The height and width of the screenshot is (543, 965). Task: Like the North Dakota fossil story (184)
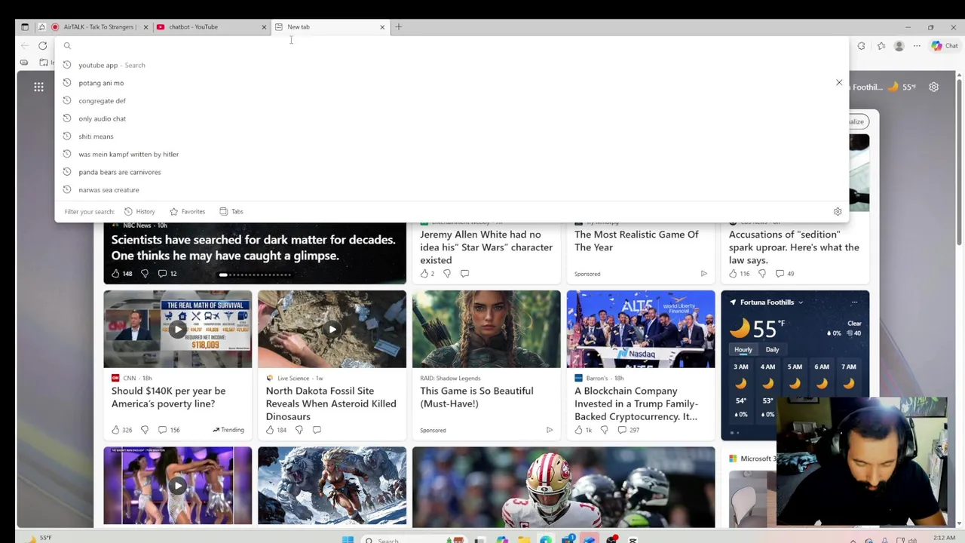click(276, 430)
